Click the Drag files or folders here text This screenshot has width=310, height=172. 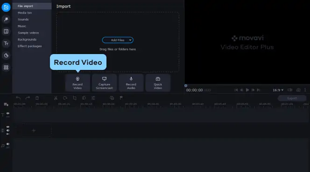coord(118,49)
